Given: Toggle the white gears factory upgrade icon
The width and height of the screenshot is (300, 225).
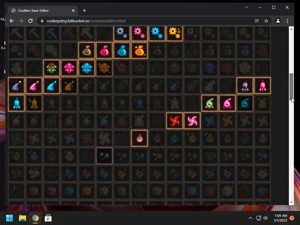Looking at the screenshot, I should (x=122, y=33).
